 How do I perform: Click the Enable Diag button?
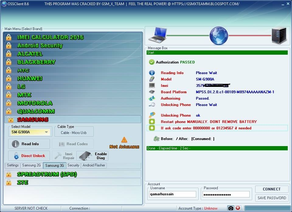(x=92, y=156)
